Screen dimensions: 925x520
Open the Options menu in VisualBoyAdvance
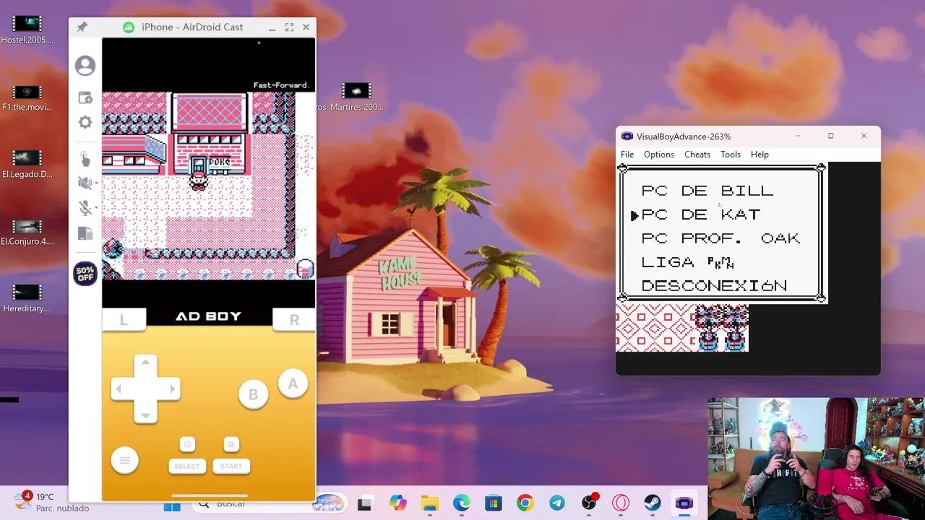[x=659, y=155]
